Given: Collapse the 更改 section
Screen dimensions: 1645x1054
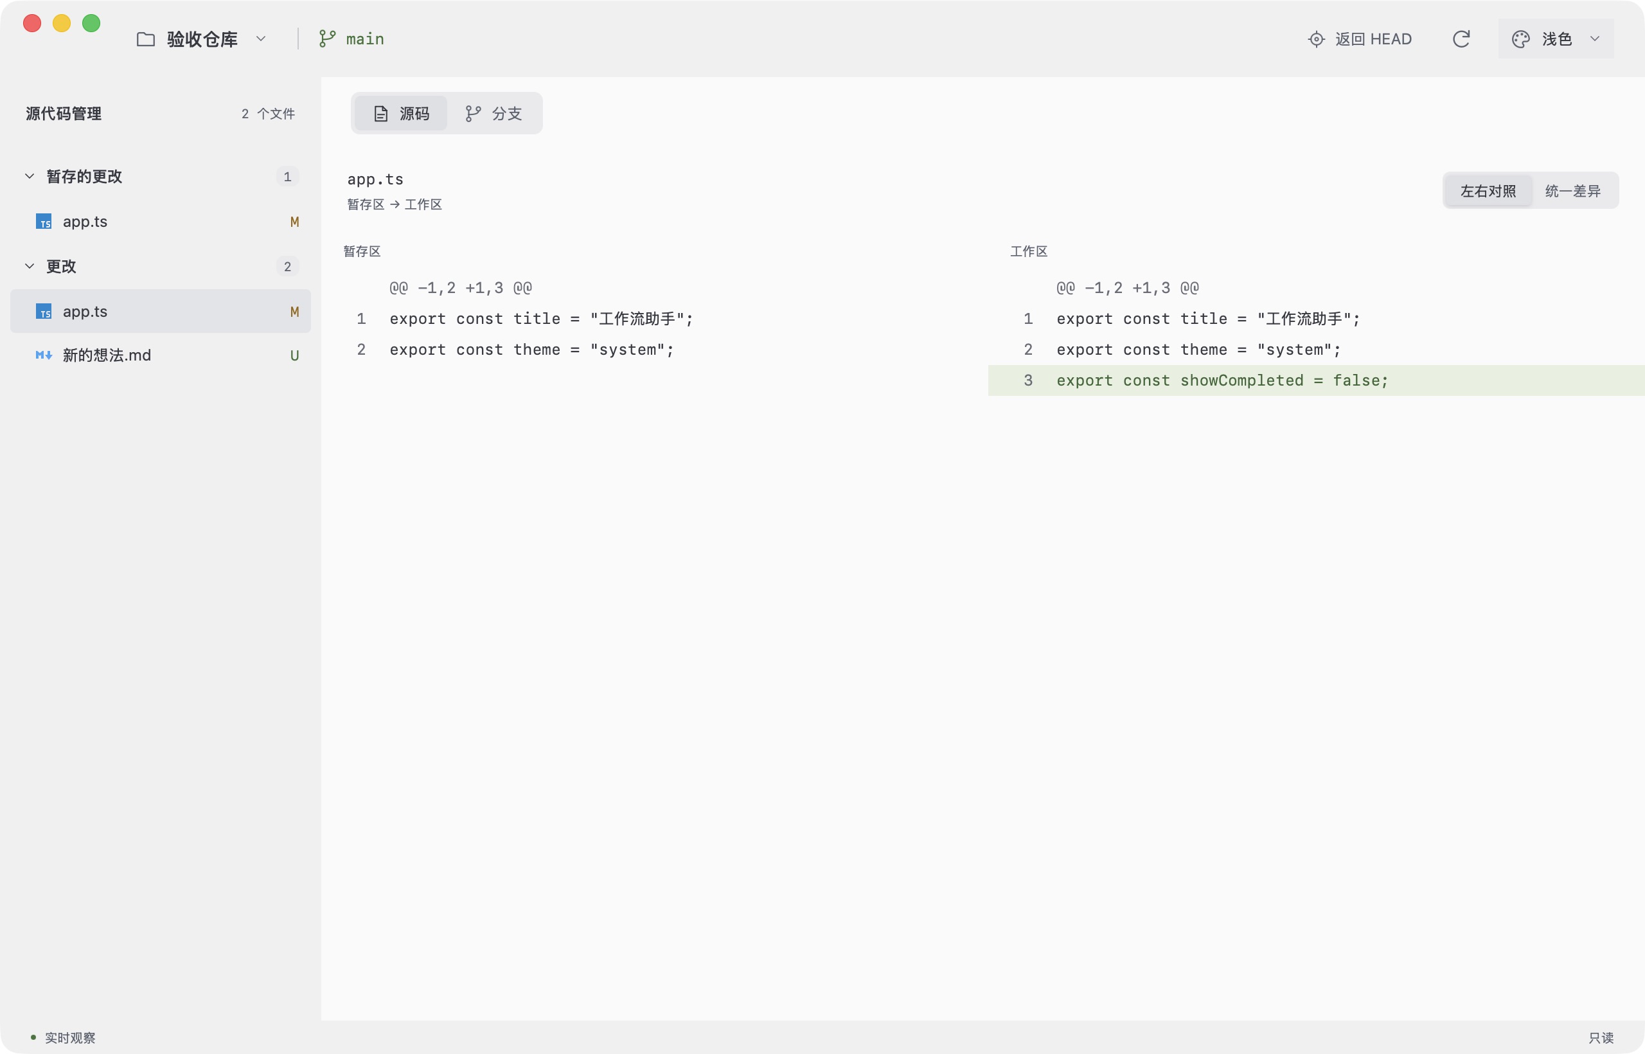Looking at the screenshot, I should pos(30,266).
